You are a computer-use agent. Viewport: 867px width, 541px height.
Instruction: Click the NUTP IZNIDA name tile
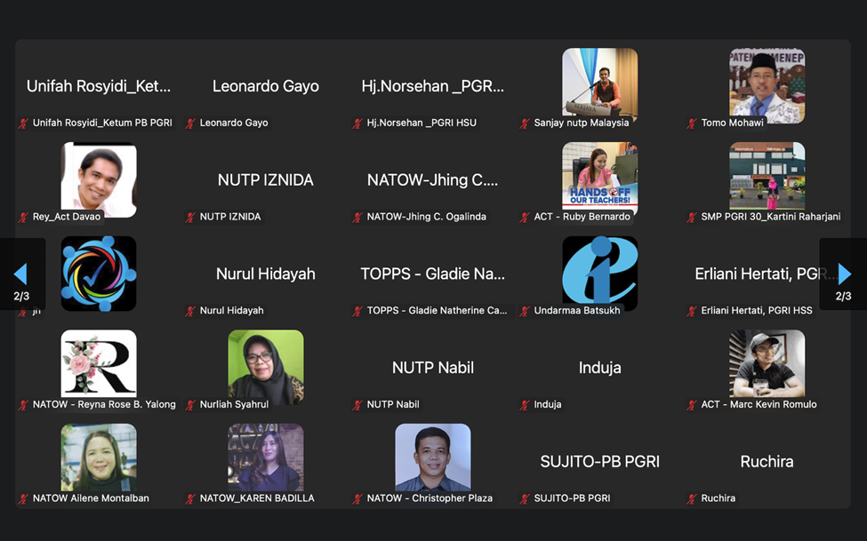click(265, 180)
